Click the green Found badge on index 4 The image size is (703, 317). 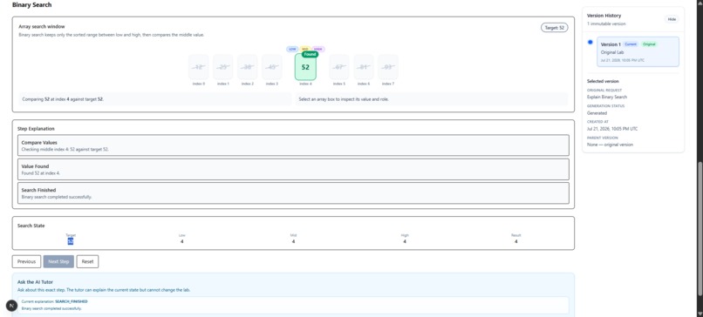(310, 55)
